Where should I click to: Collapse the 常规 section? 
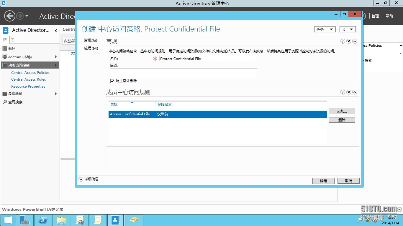tap(355, 41)
